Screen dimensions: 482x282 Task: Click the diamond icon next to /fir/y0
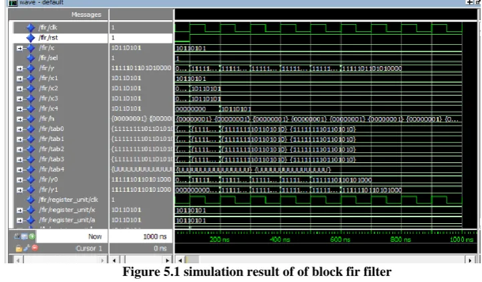pyautogui.click(x=31, y=180)
